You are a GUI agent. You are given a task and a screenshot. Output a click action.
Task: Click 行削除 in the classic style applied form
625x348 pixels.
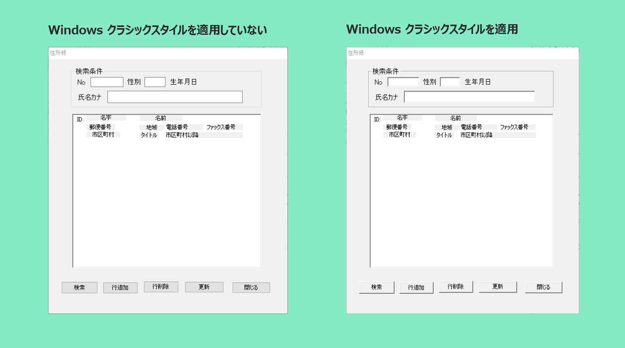point(456,287)
